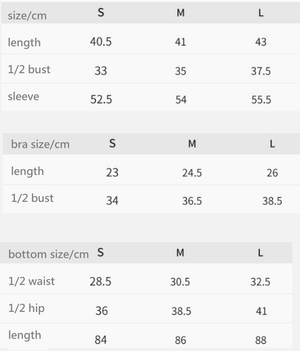The height and width of the screenshot is (351, 300).
Task: Select the 36 hip measurement
Action: click(x=101, y=311)
